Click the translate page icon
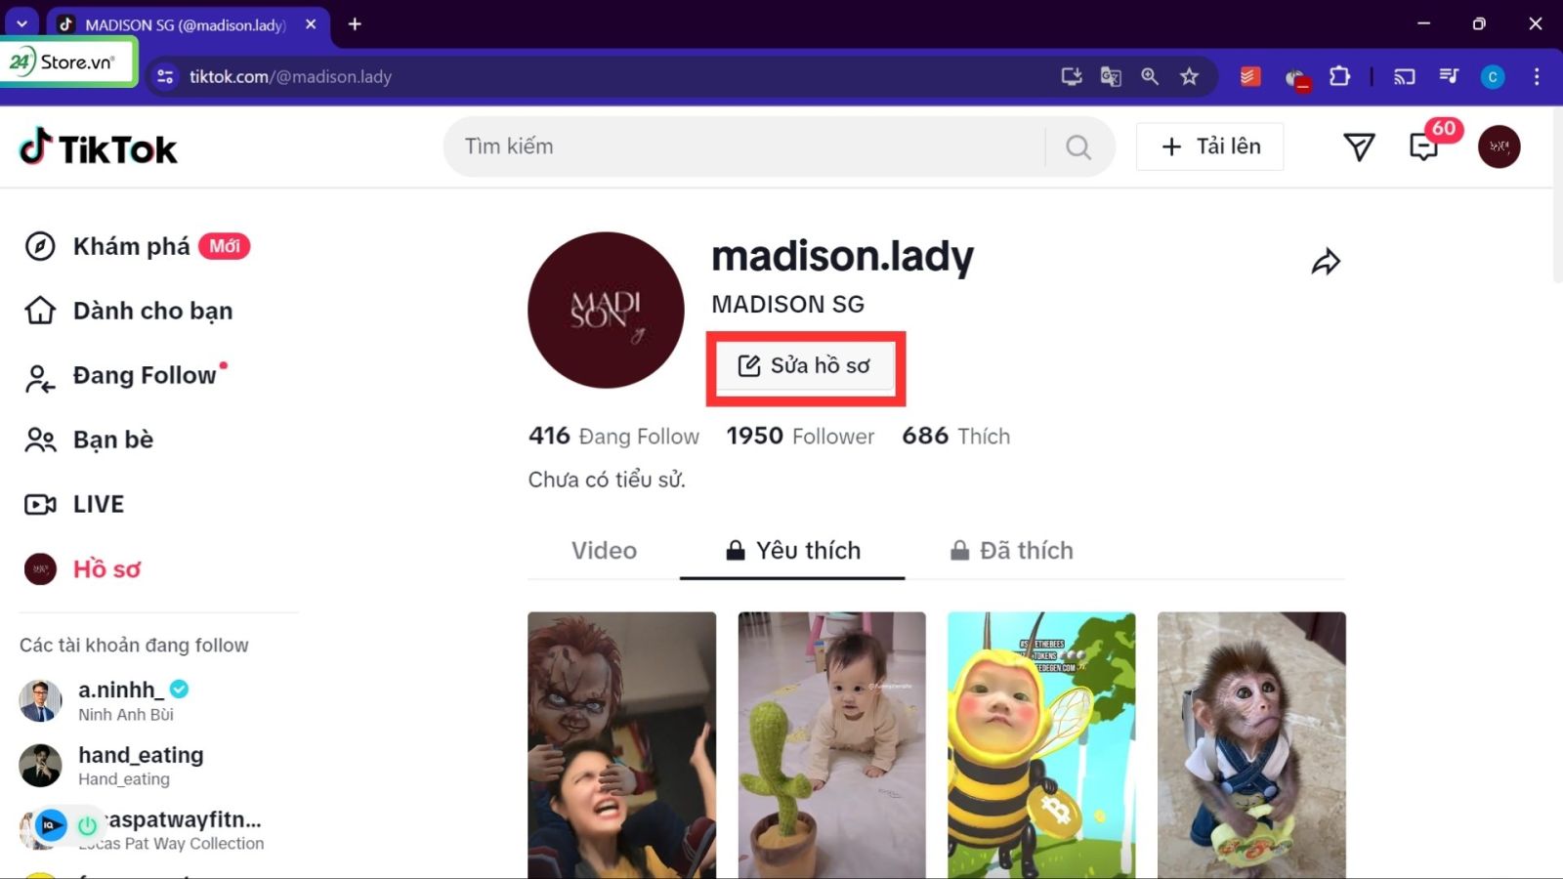The height and width of the screenshot is (879, 1563). 1111,76
